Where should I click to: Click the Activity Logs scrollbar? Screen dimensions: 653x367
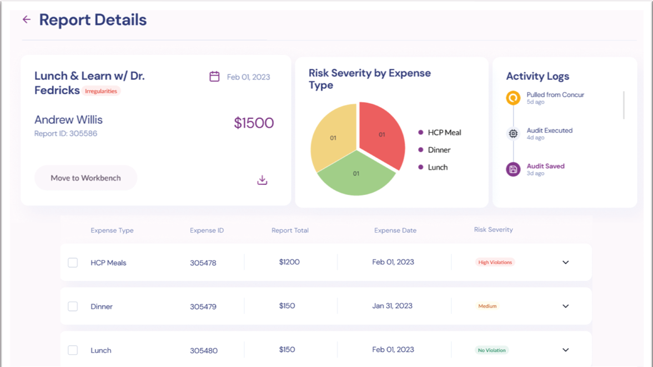[624, 105]
